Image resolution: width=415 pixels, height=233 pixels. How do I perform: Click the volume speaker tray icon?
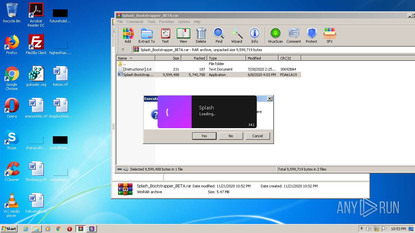click(x=369, y=229)
